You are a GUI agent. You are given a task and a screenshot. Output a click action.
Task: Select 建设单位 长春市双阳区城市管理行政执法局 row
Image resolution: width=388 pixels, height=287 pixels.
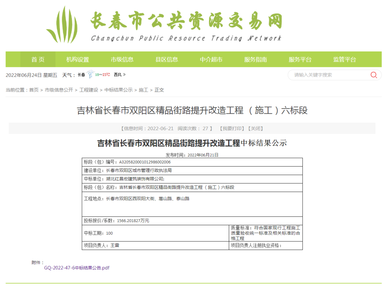[192, 170]
